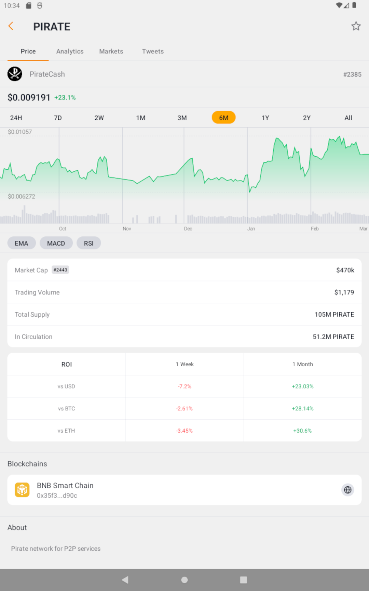The image size is (369, 591).
Task: Select the 2Y chart range
Action: coord(307,118)
